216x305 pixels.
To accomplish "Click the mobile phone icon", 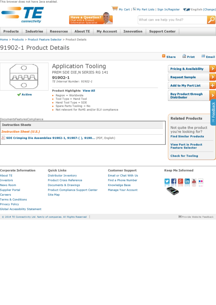I will pos(173,191).
